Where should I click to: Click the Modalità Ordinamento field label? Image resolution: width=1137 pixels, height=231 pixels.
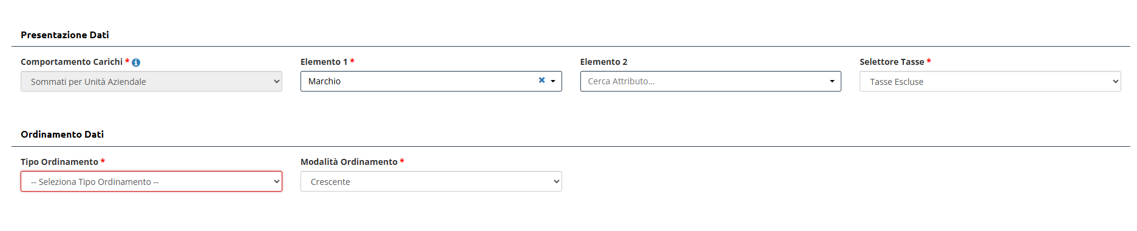pyautogui.click(x=349, y=162)
